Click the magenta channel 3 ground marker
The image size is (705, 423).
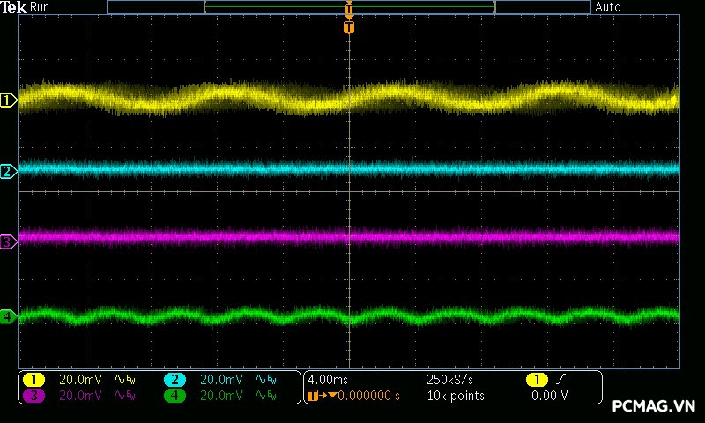coord(8,241)
